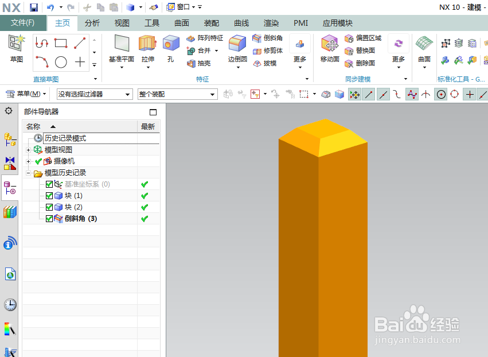
Task: Select 历史记录模式 in the navigator
Action: (x=65, y=138)
